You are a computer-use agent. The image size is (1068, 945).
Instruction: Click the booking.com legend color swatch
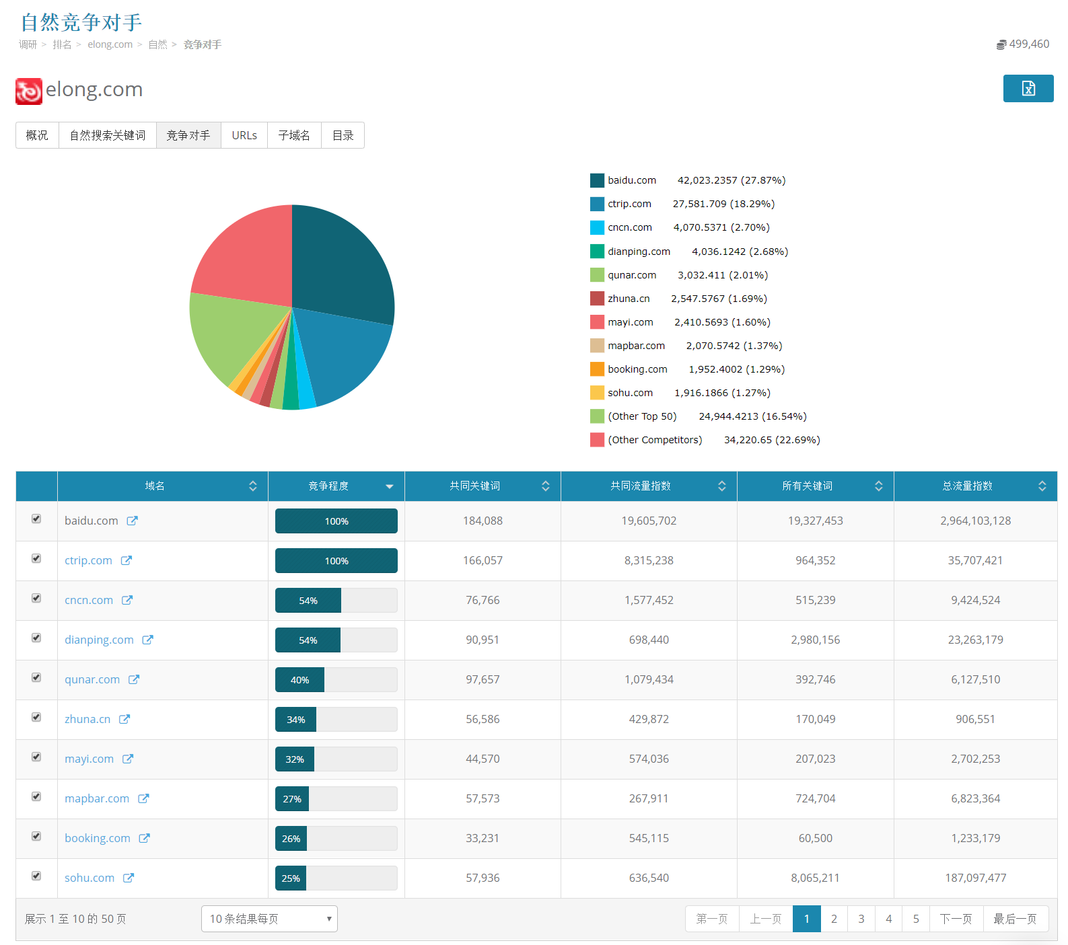(597, 369)
